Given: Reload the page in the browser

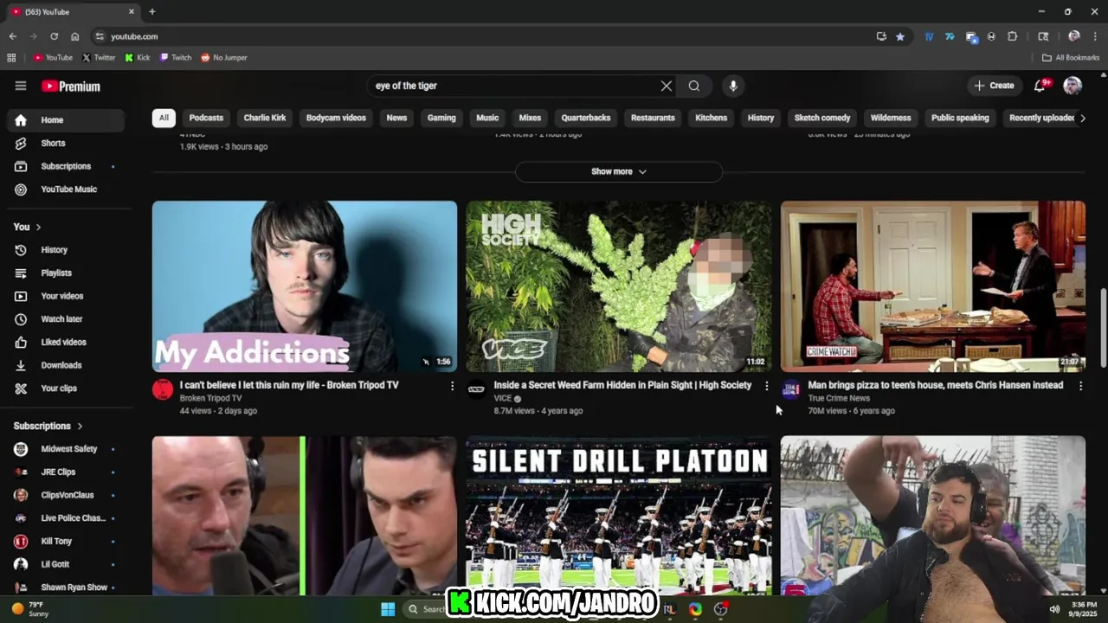Looking at the screenshot, I should pos(54,36).
